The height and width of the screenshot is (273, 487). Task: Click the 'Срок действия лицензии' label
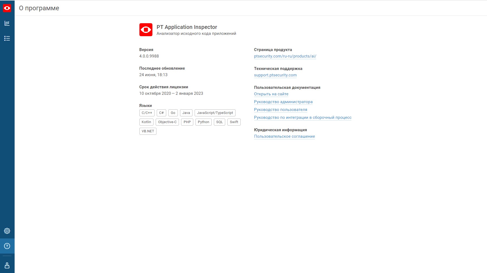click(x=164, y=87)
